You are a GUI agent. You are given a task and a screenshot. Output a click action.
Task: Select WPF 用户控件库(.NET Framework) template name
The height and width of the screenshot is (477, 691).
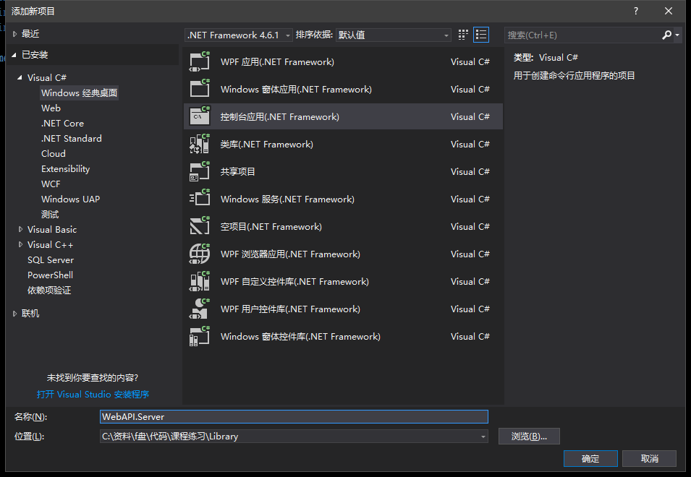290,309
